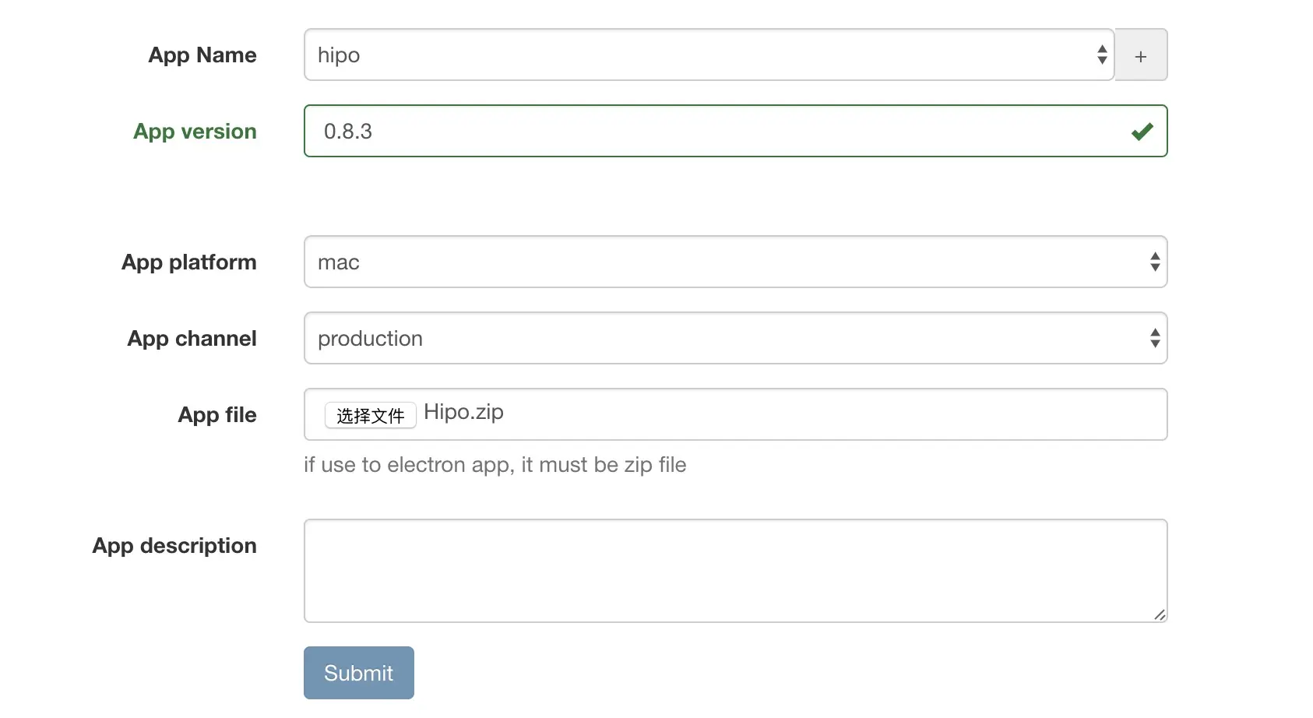Click the App Name label
The width and height of the screenshot is (1313, 718).
click(202, 55)
